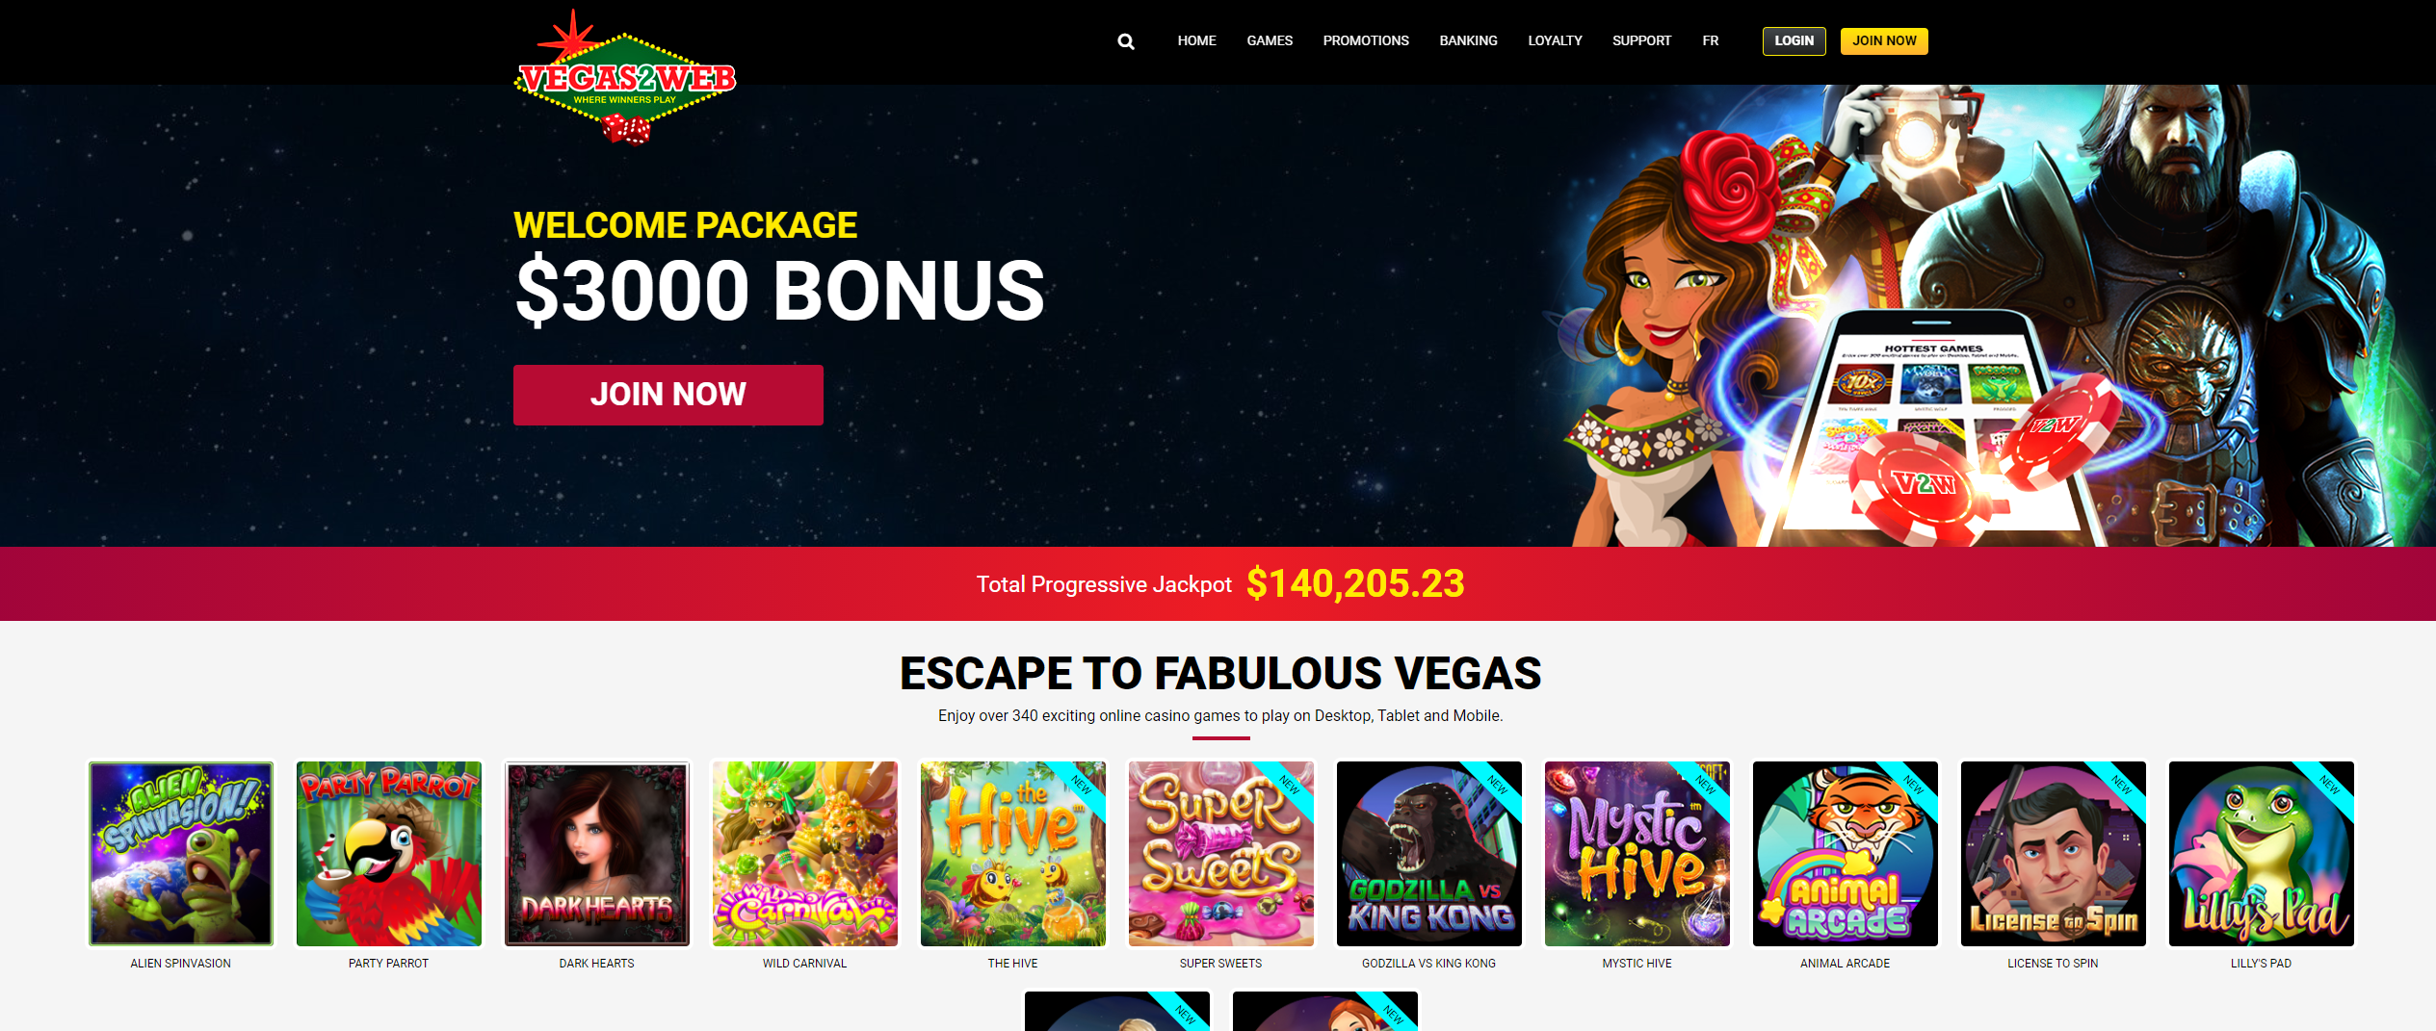
Task: Click the red Join Now banner button
Action: pyautogui.click(x=668, y=395)
